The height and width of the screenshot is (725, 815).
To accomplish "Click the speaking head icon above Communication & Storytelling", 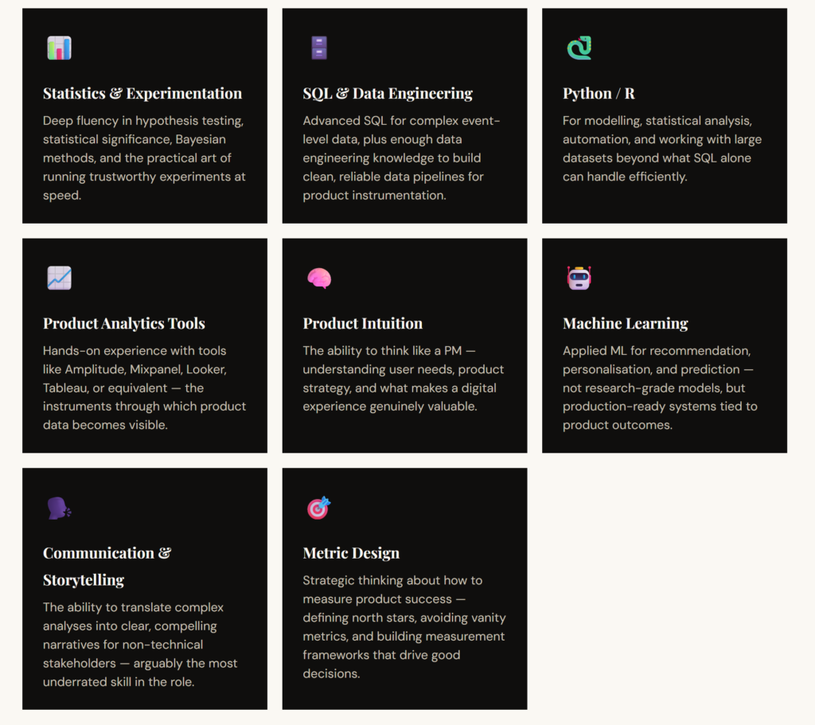I will [x=59, y=508].
